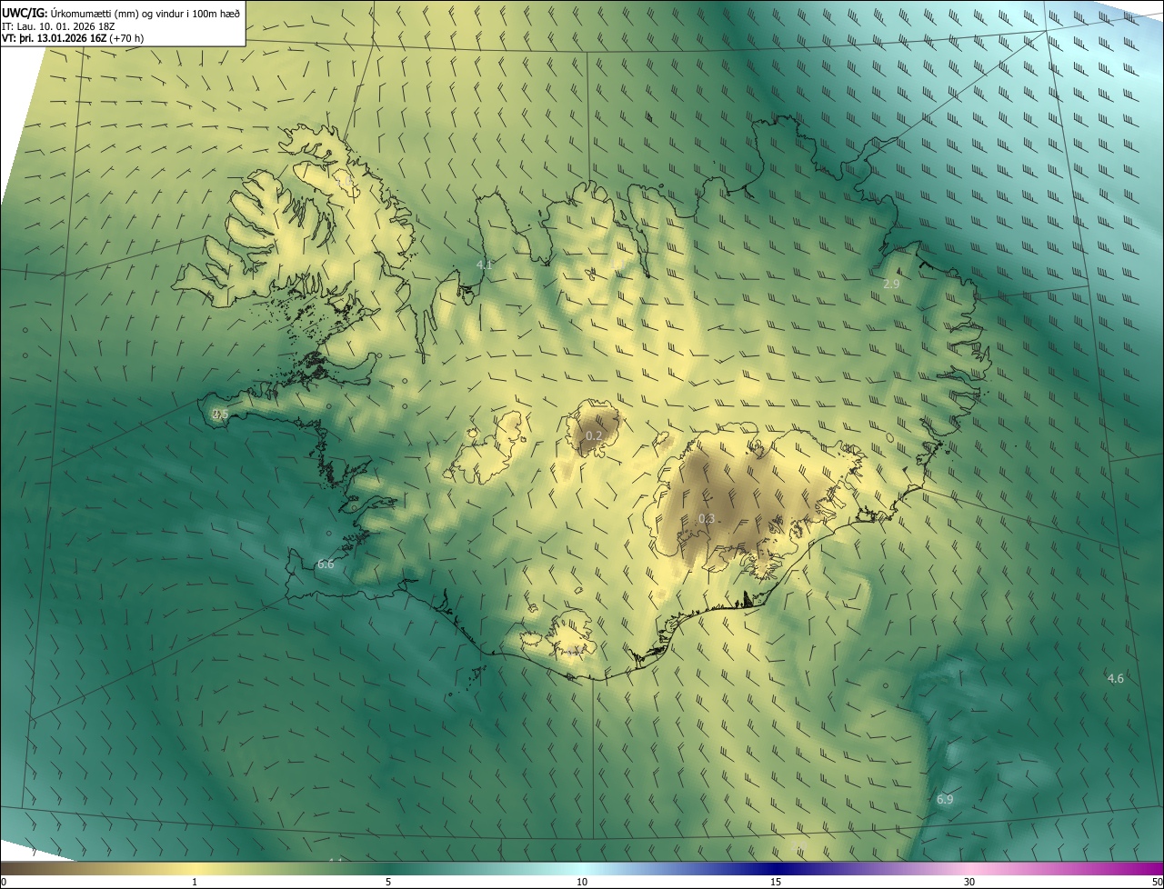Click the 4.6 value label over the sea
The height and width of the screenshot is (889, 1164).
click(1115, 678)
